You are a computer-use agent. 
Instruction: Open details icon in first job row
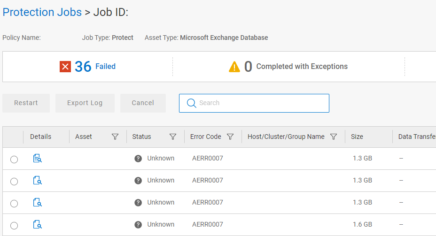[x=38, y=159]
